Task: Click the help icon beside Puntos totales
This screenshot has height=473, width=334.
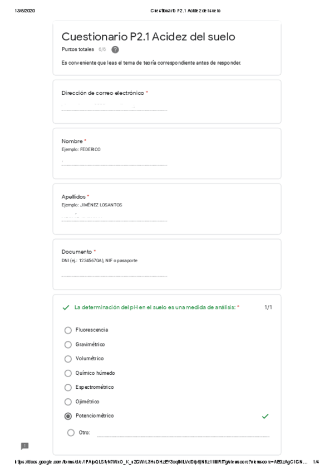Action: tap(115, 50)
